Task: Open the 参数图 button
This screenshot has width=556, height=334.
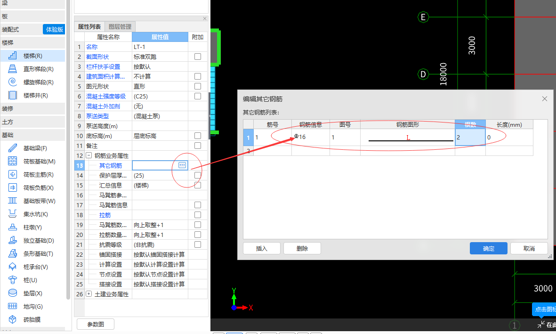Action: (x=96, y=324)
